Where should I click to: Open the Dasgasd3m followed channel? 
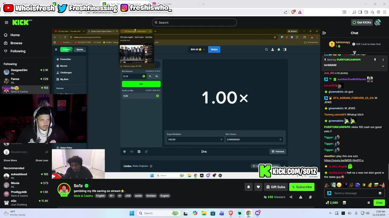coord(26,72)
